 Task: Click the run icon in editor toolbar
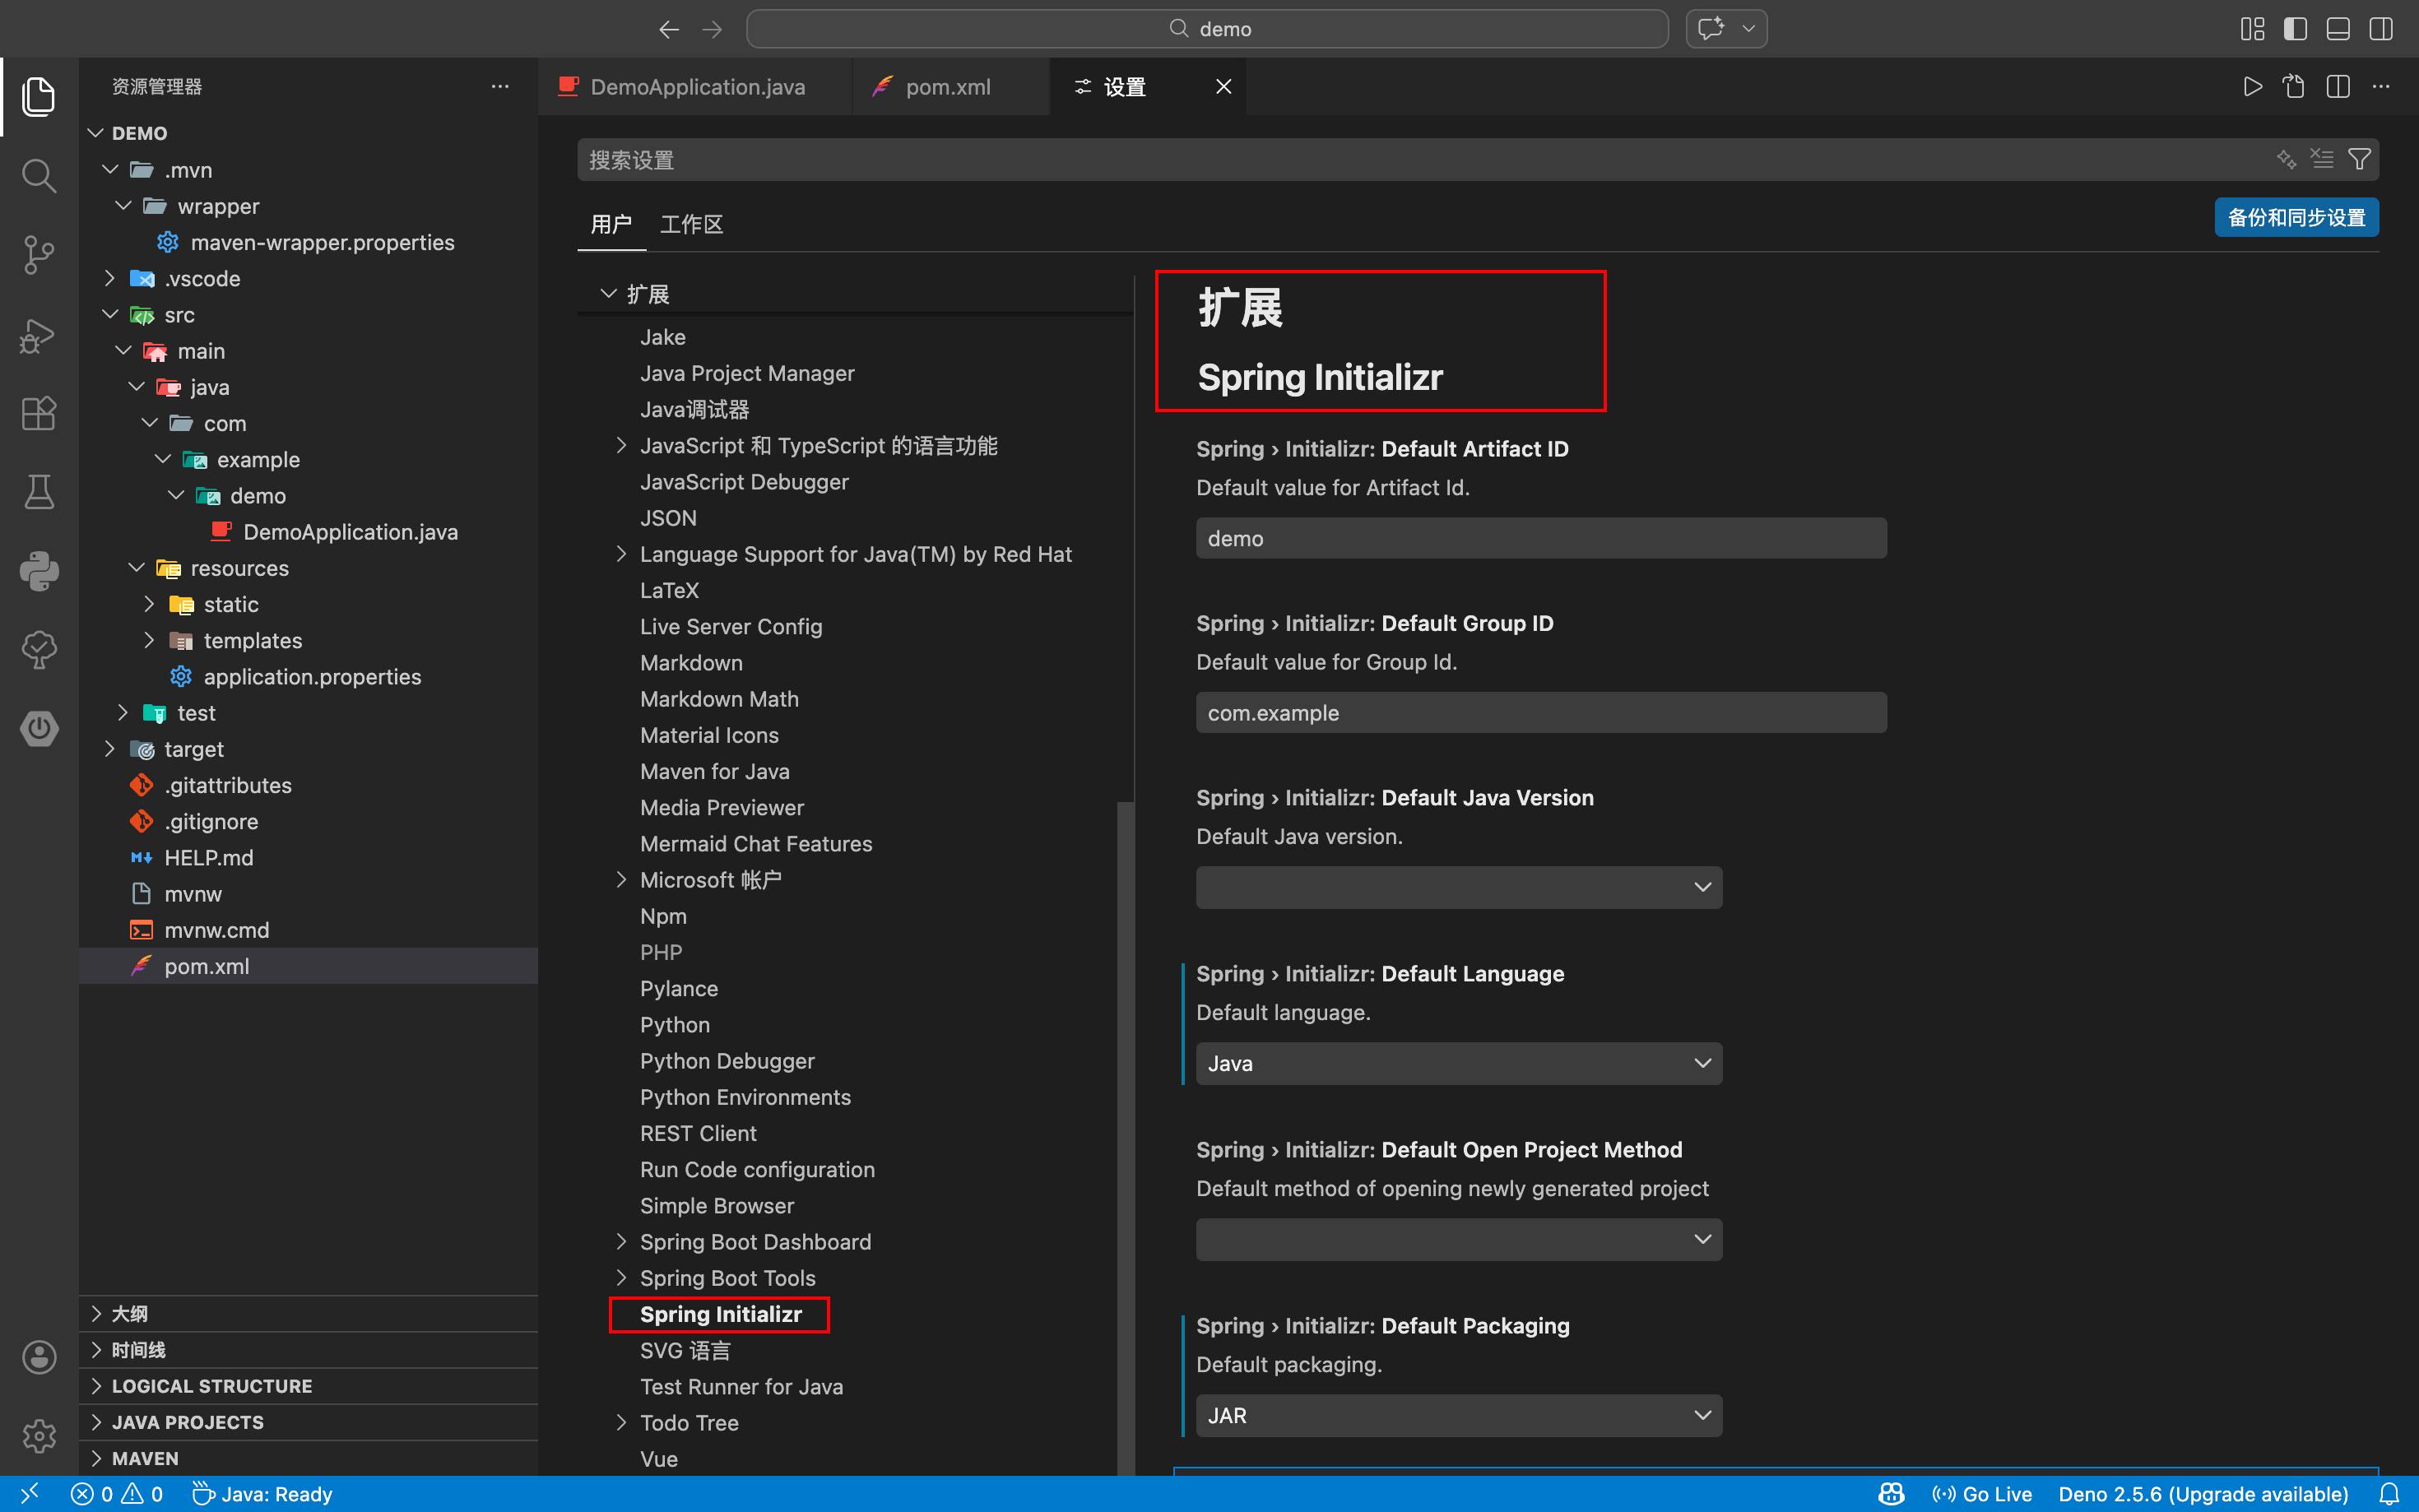(2252, 87)
